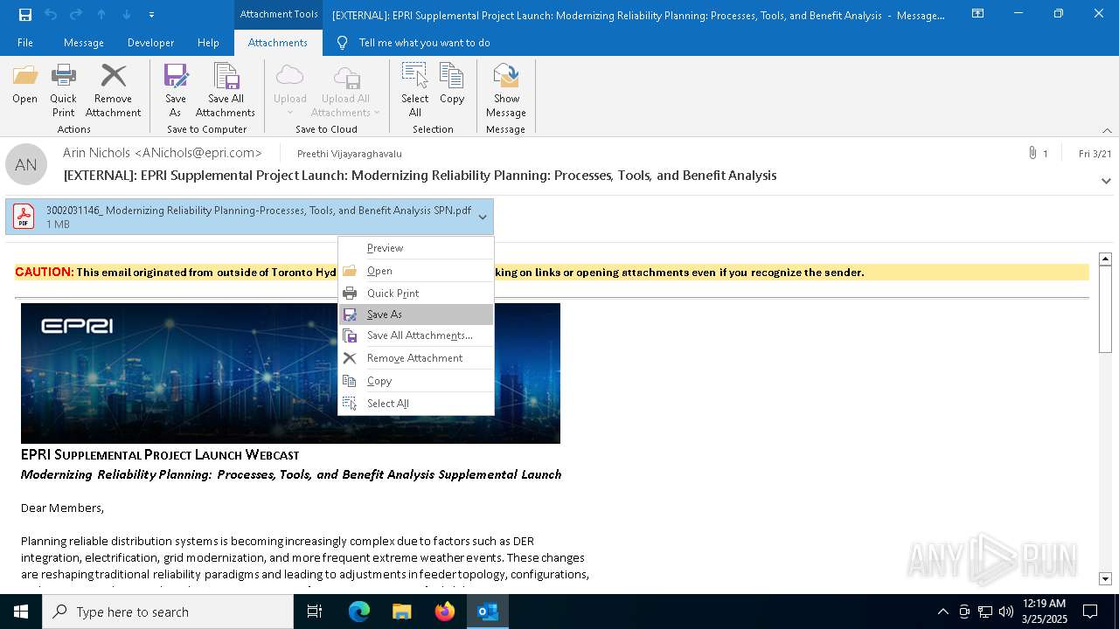Click Show Message ribbon icon
The image size is (1119, 629).
(506, 91)
